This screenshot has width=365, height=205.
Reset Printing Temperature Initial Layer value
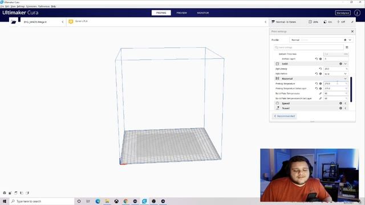(316, 89)
